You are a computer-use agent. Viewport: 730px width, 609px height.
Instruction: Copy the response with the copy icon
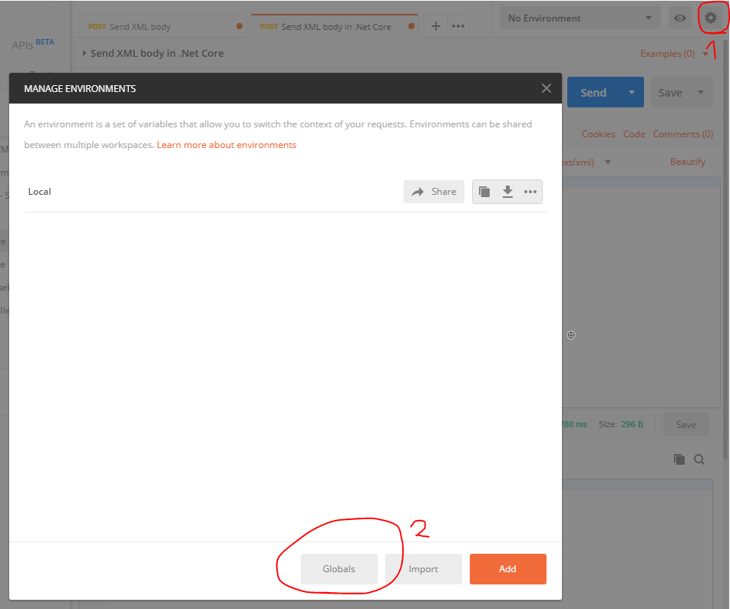[x=679, y=459]
